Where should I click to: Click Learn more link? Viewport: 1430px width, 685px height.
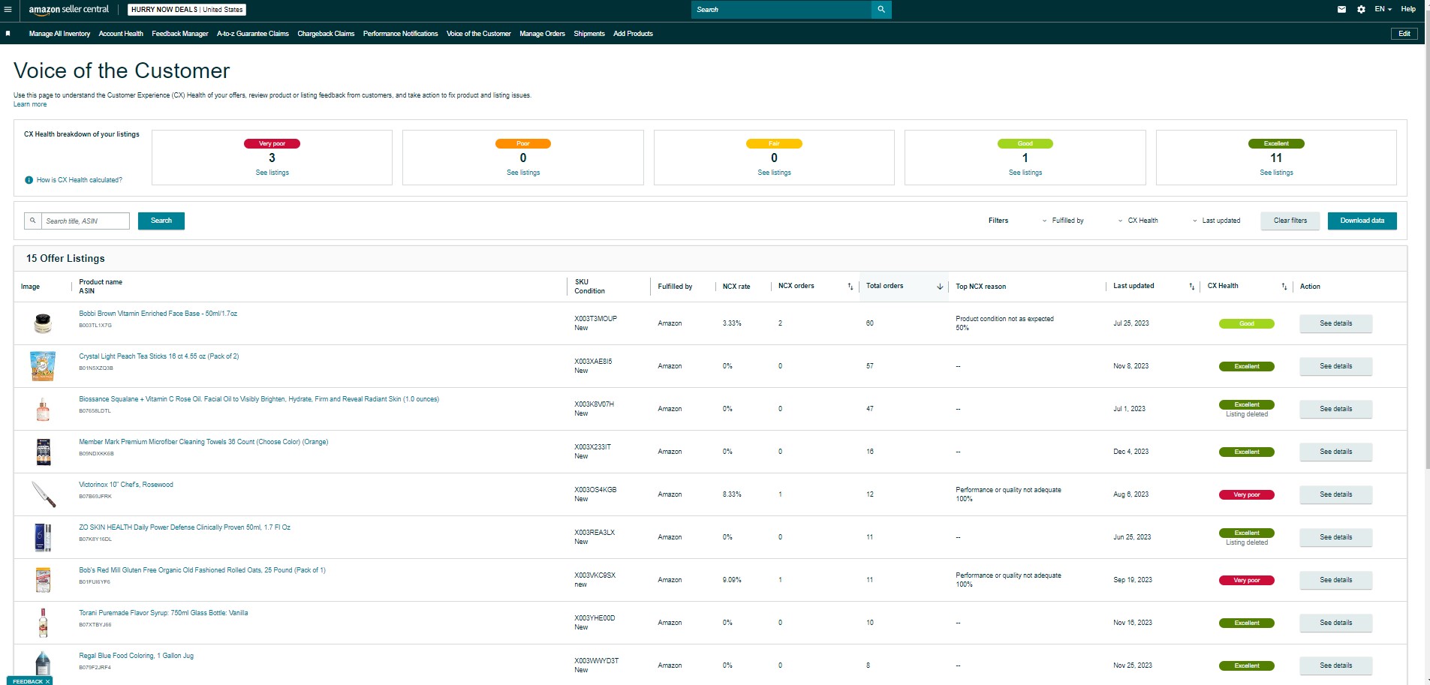pos(30,104)
